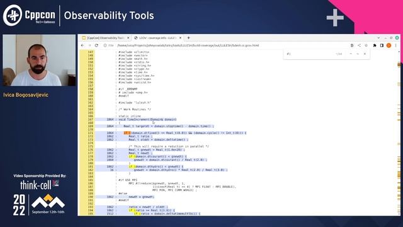The image size is (403, 227).
Task: Bookmark this page with the star icon
Action: [366, 45]
